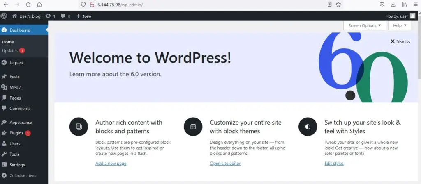Open the browser hamburger menu
The image size is (421, 184).
(x=416, y=5)
